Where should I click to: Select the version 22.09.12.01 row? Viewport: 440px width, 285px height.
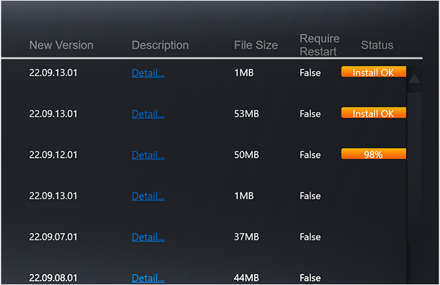coord(53,155)
